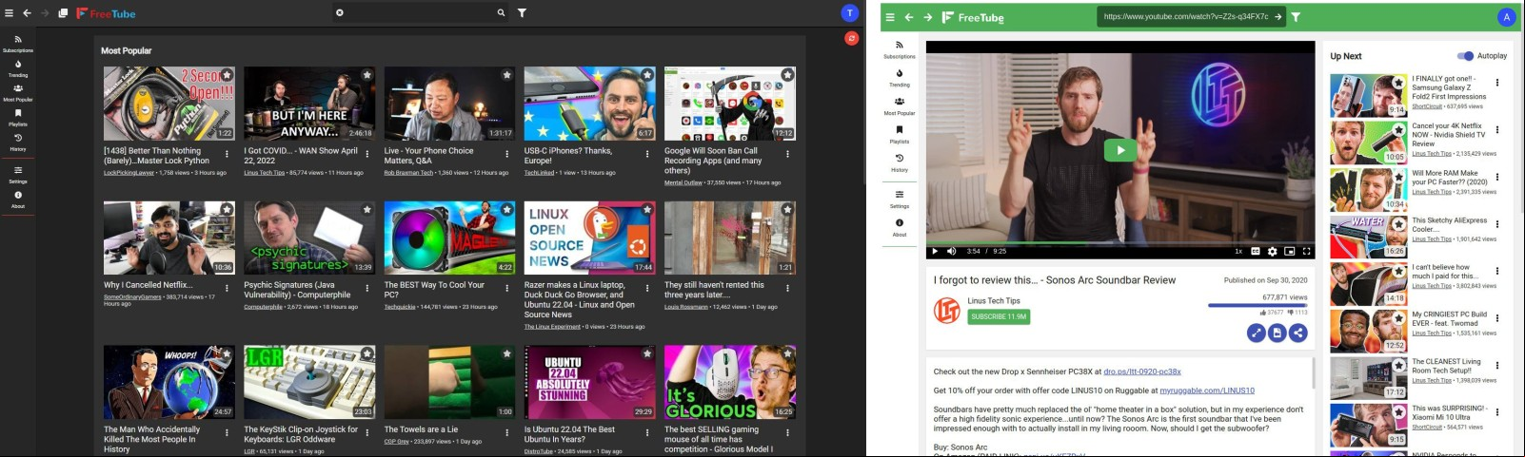Open options for Google Call Recording video
The image size is (1525, 457).
[x=787, y=154]
